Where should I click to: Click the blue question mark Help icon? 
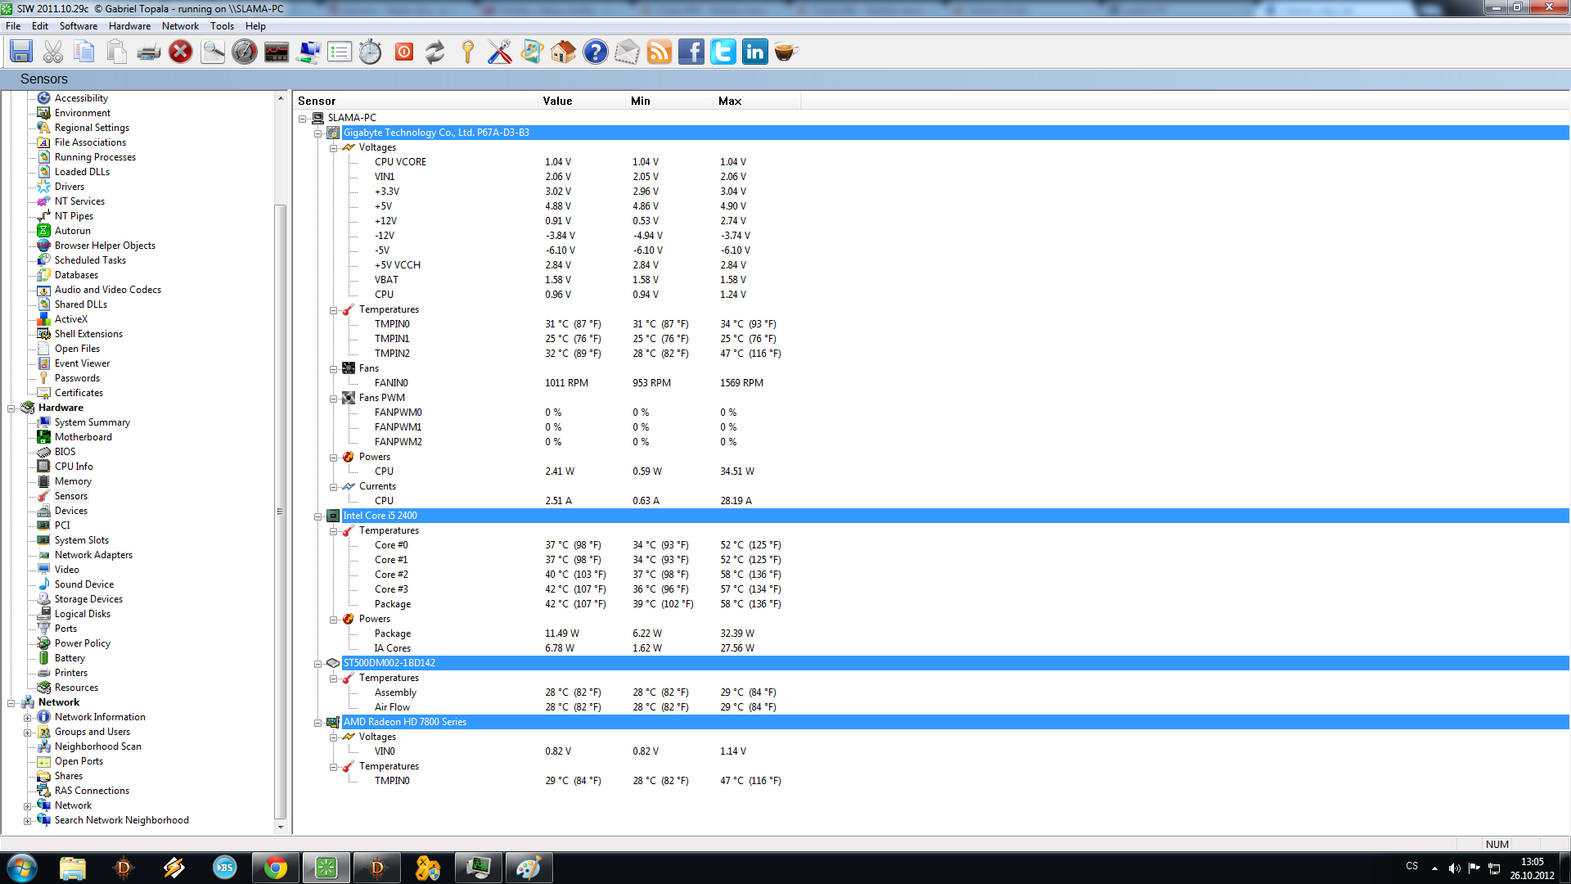(596, 52)
